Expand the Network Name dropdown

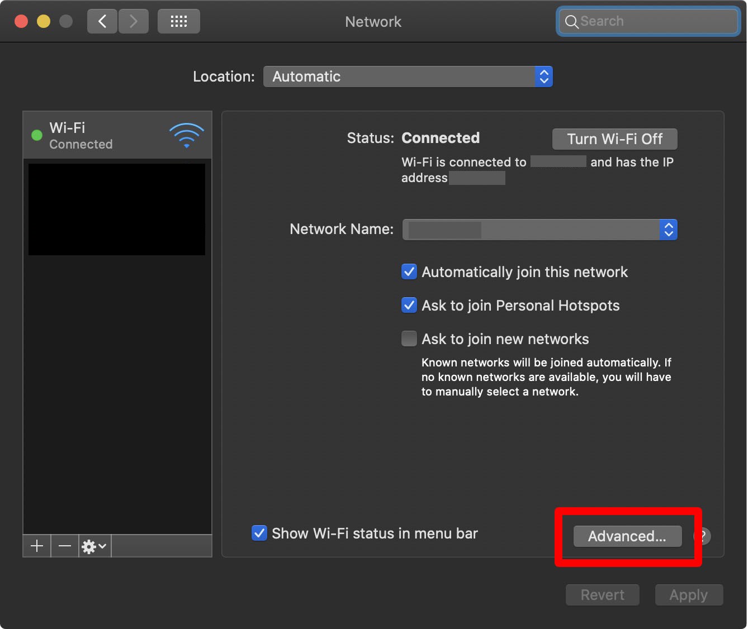click(x=539, y=230)
